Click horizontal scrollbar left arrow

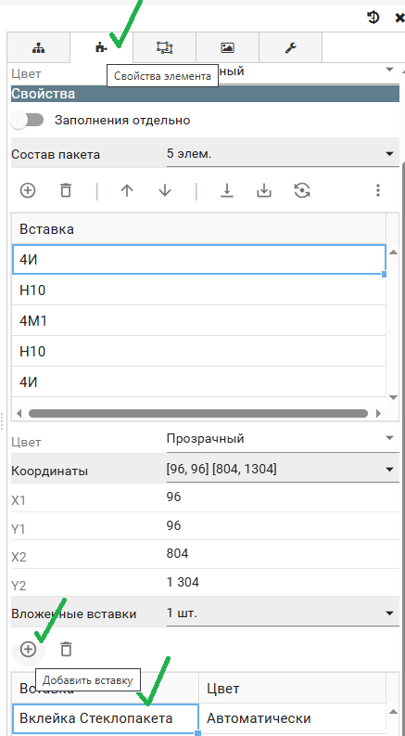pos(19,414)
